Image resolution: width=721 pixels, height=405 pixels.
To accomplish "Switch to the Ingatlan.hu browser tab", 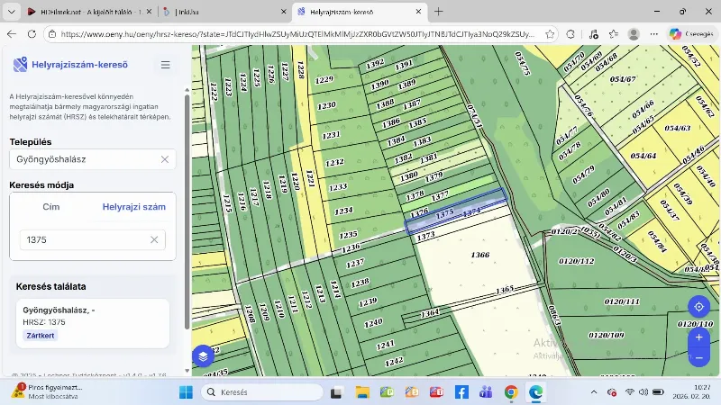I will click(220, 12).
